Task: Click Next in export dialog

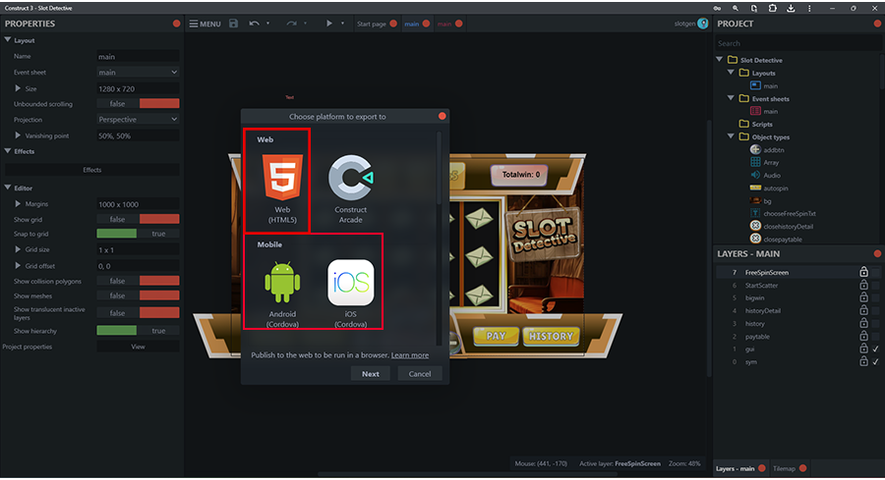Action: [371, 374]
